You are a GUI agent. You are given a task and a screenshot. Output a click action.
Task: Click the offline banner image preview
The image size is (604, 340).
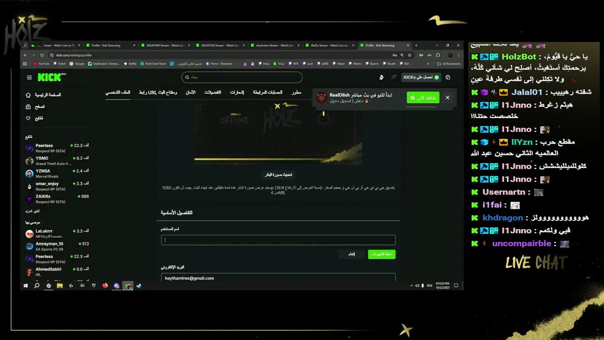(x=278, y=132)
